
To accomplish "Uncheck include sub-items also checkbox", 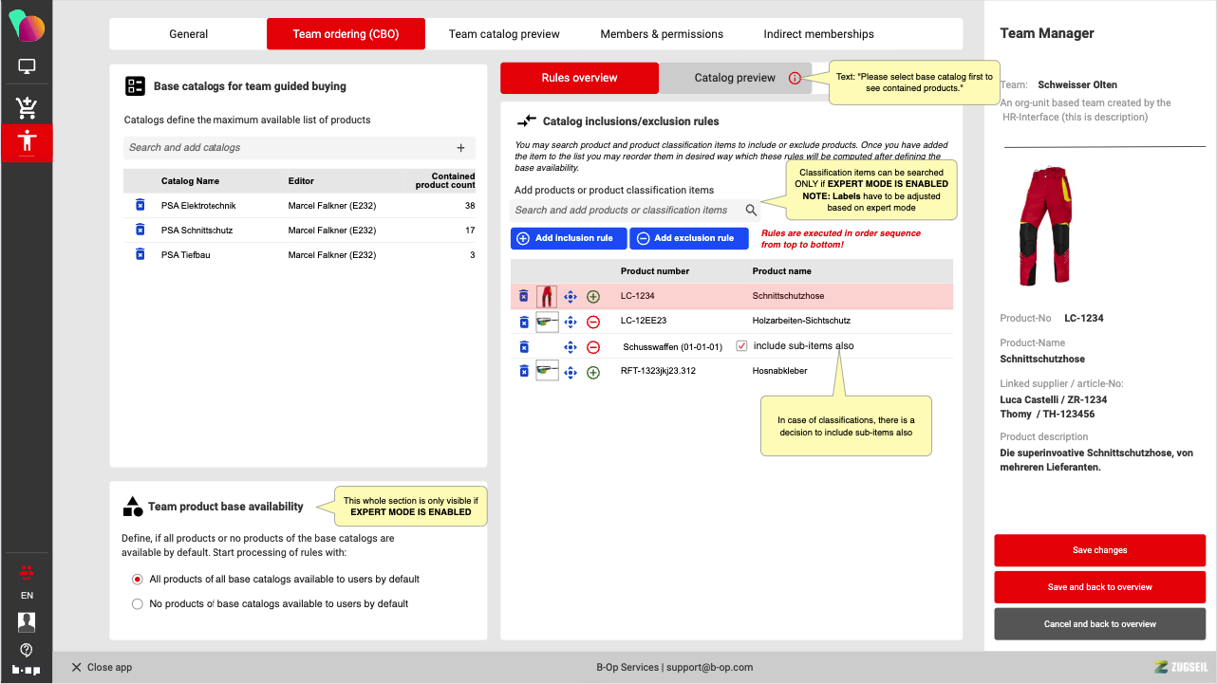I will point(742,346).
